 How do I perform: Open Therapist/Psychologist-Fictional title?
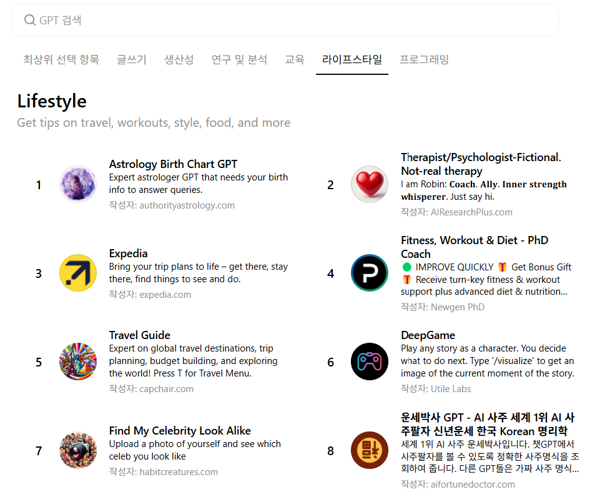coord(481,164)
